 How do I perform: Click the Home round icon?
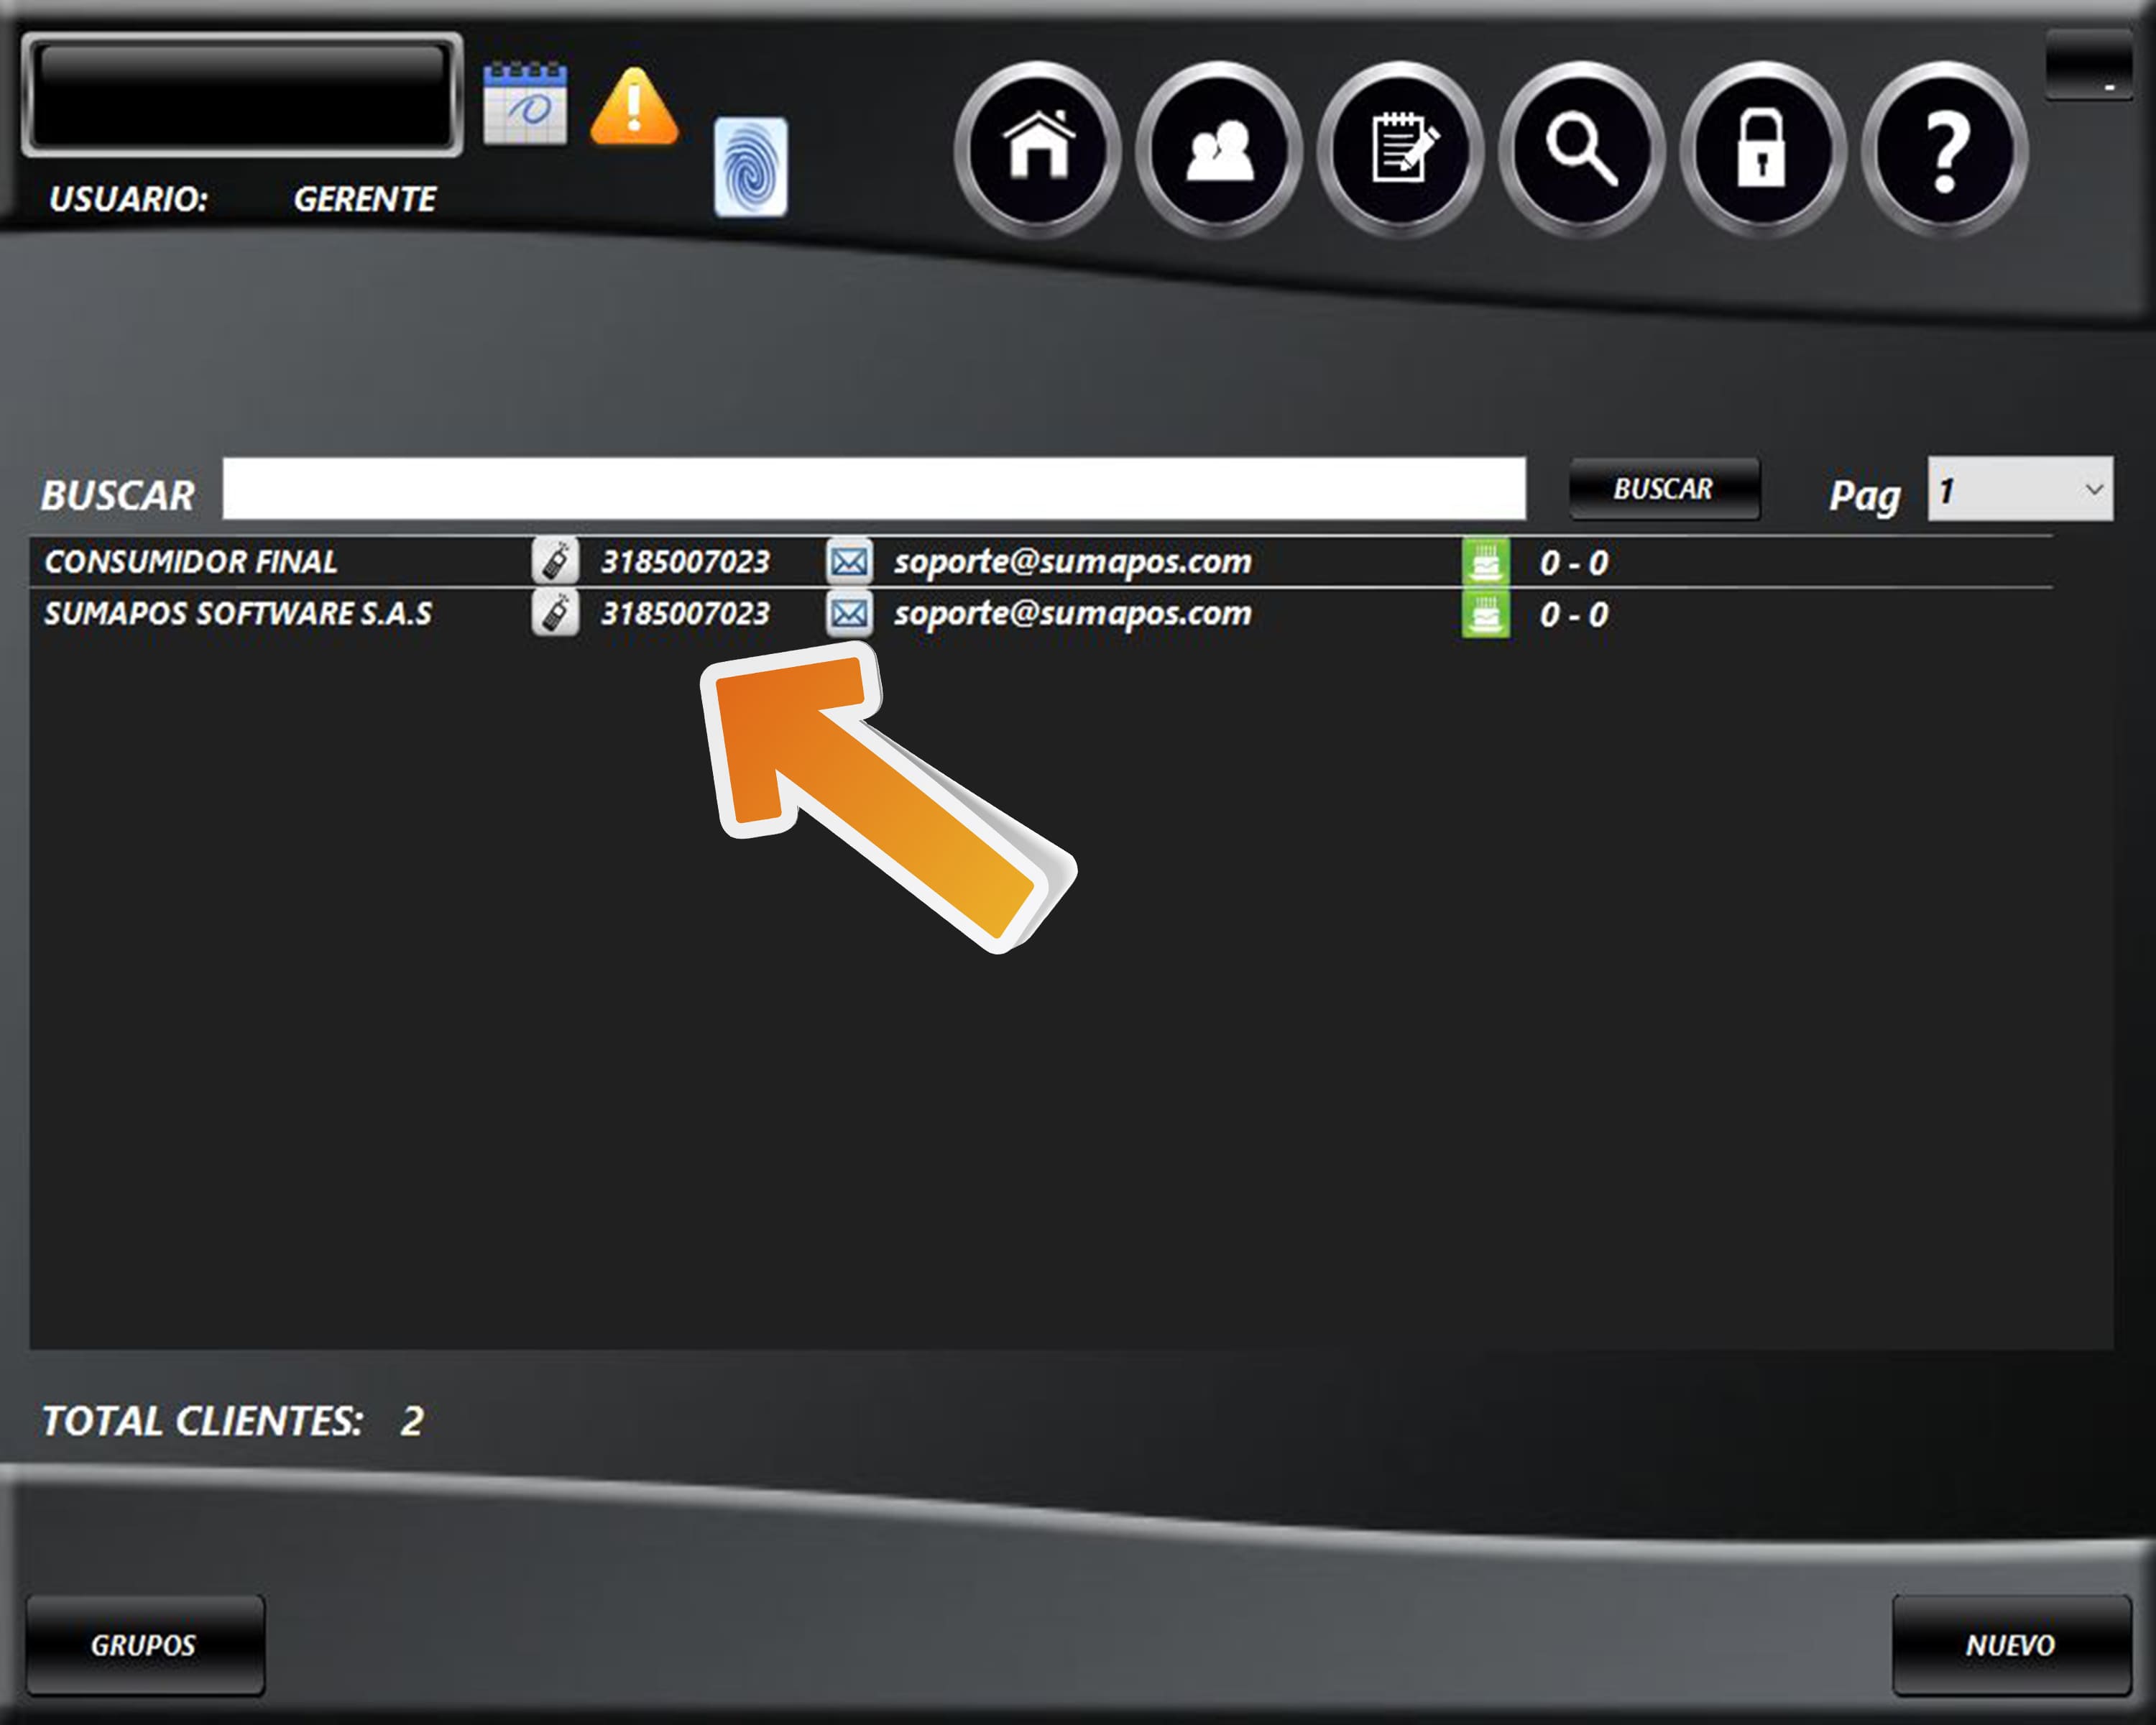pos(1038,149)
